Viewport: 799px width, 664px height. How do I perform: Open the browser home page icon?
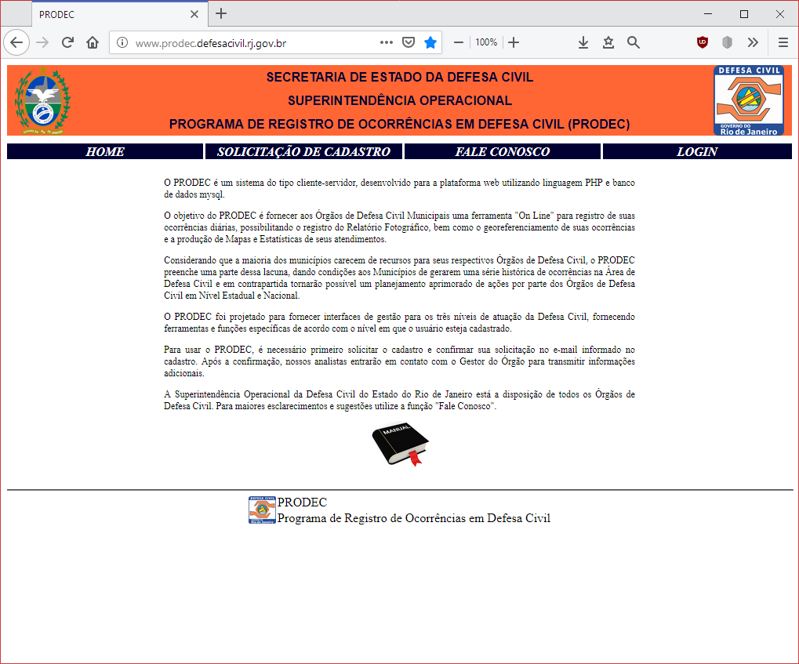[93, 43]
